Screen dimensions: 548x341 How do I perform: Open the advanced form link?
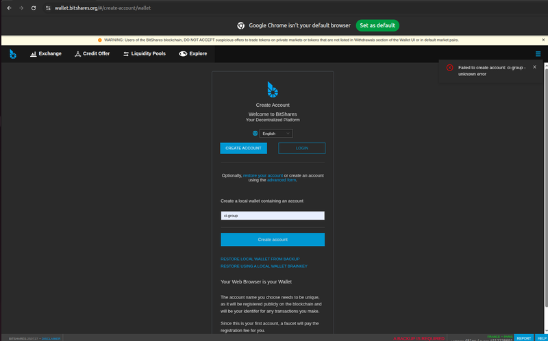282,180
